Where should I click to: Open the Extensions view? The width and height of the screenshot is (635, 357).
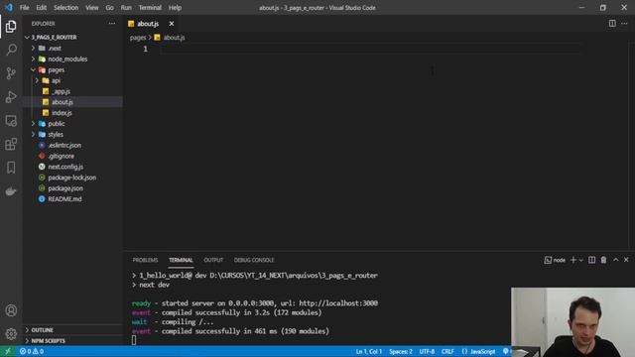pyautogui.click(x=11, y=144)
